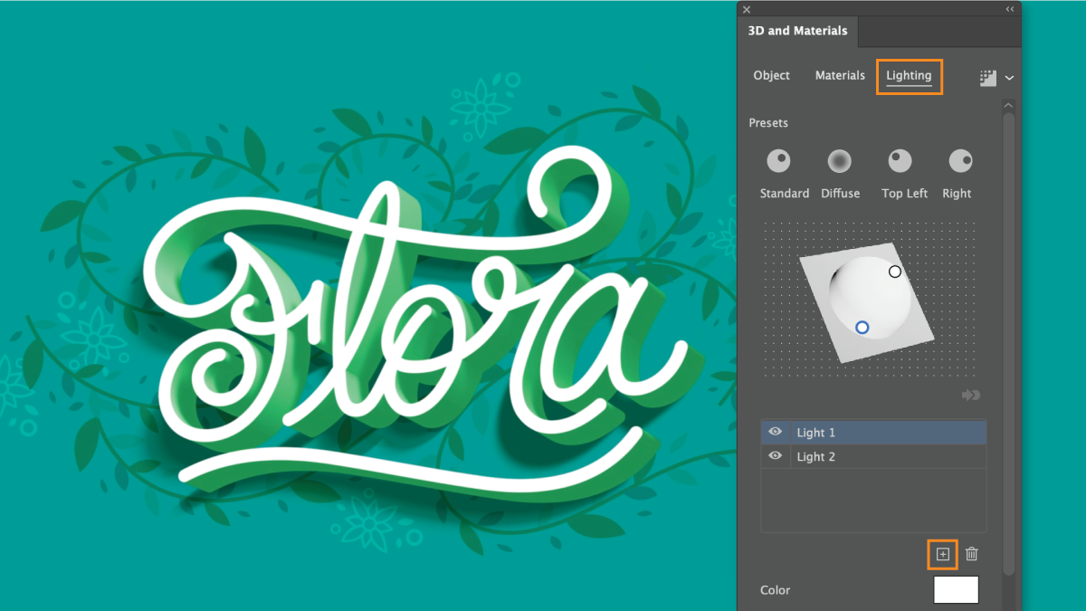Apply the Standard lighting preset
Screen dimensions: 1086x611
(x=779, y=161)
